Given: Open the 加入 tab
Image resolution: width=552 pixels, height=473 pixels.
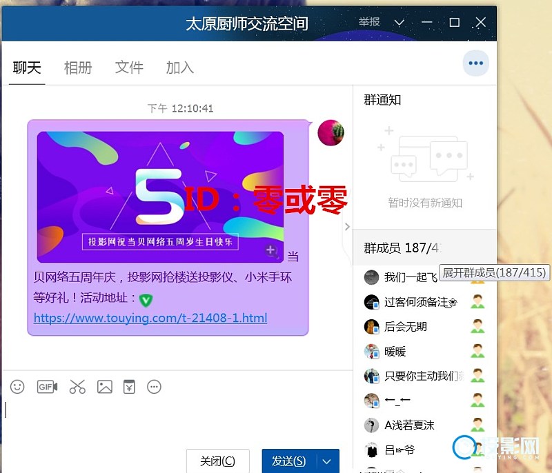Looking at the screenshot, I should [x=179, y=68].
